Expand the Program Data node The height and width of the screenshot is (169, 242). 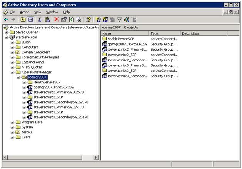(x=12, y=122)
